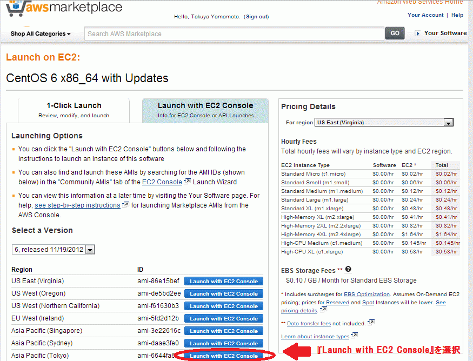Click the Standard Micro (t1.micro) row label

pos(313,174)
